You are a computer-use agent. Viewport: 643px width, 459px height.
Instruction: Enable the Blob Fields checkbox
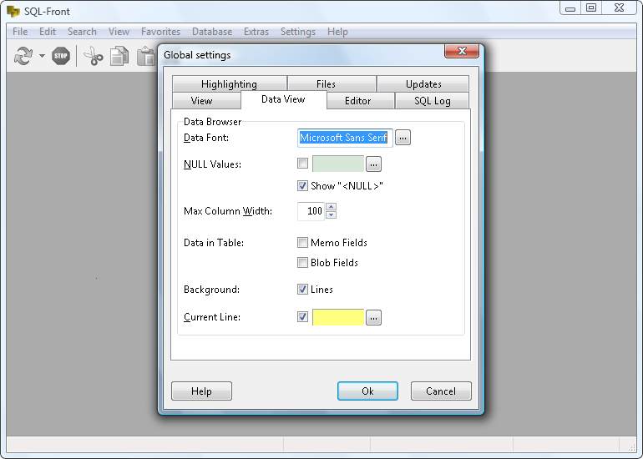(302, 262)
